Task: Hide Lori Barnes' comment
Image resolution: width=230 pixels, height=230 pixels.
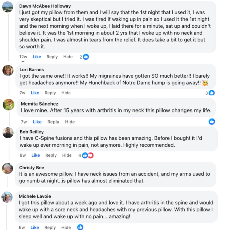Action: point(66,93)
